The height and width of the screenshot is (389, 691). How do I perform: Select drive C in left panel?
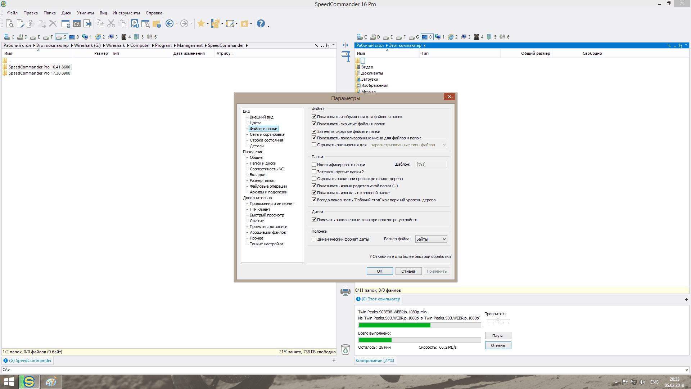[9, 37]
